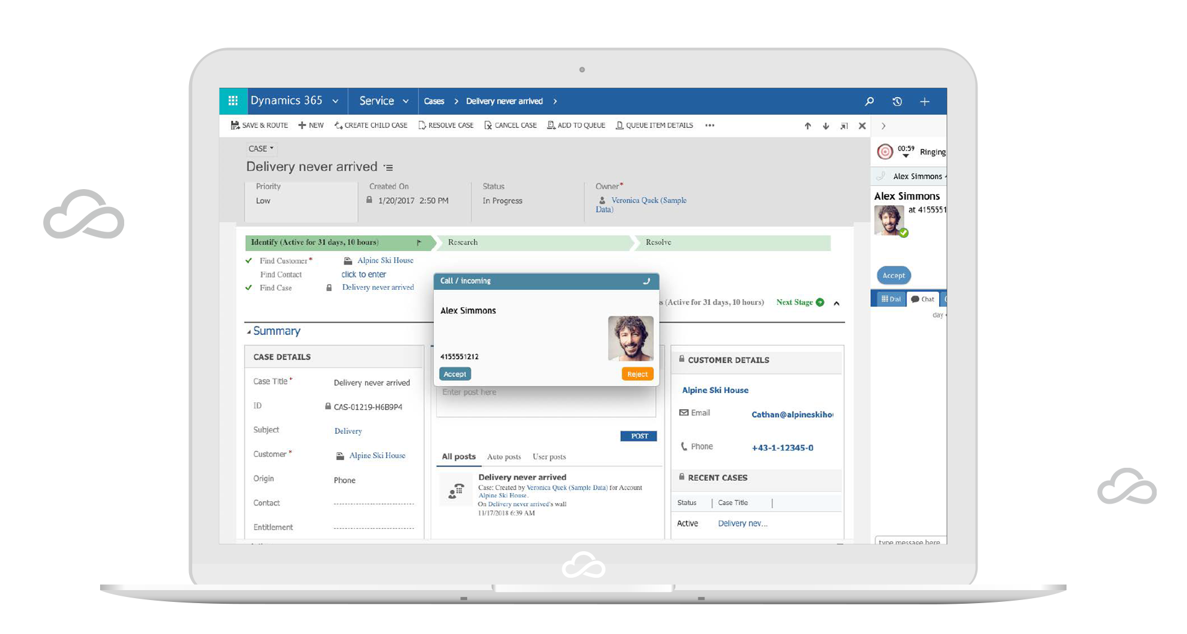The width and height of the screenshot is (1187, 634).
Task: Toggle the green availability status on Alex's photo
Action: (903, 234)
